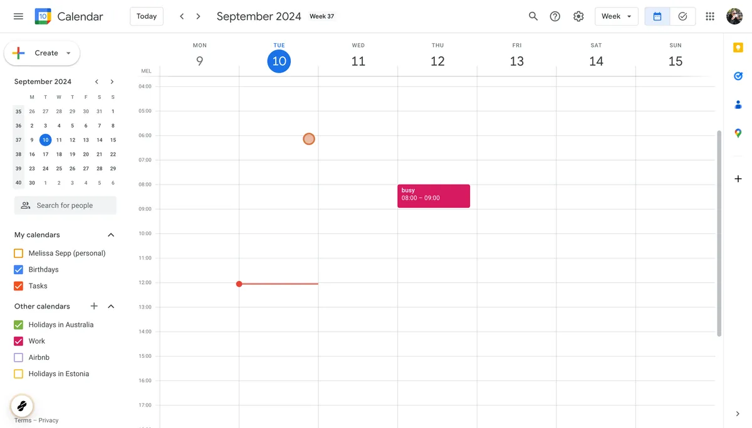
Task: Click the Search for people field
Action: point(65,205)
